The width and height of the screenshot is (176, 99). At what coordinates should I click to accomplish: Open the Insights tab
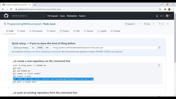pyautogui.click(x=102, y=31)
